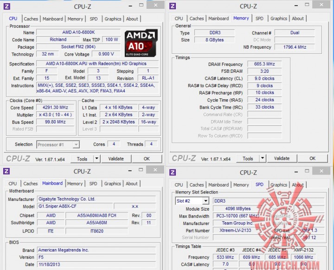Click the motherboard model G1.Sniper A88X-CF
Viewport: 334px width, 270px height.
pyautogui.click(x=75, y=206)
